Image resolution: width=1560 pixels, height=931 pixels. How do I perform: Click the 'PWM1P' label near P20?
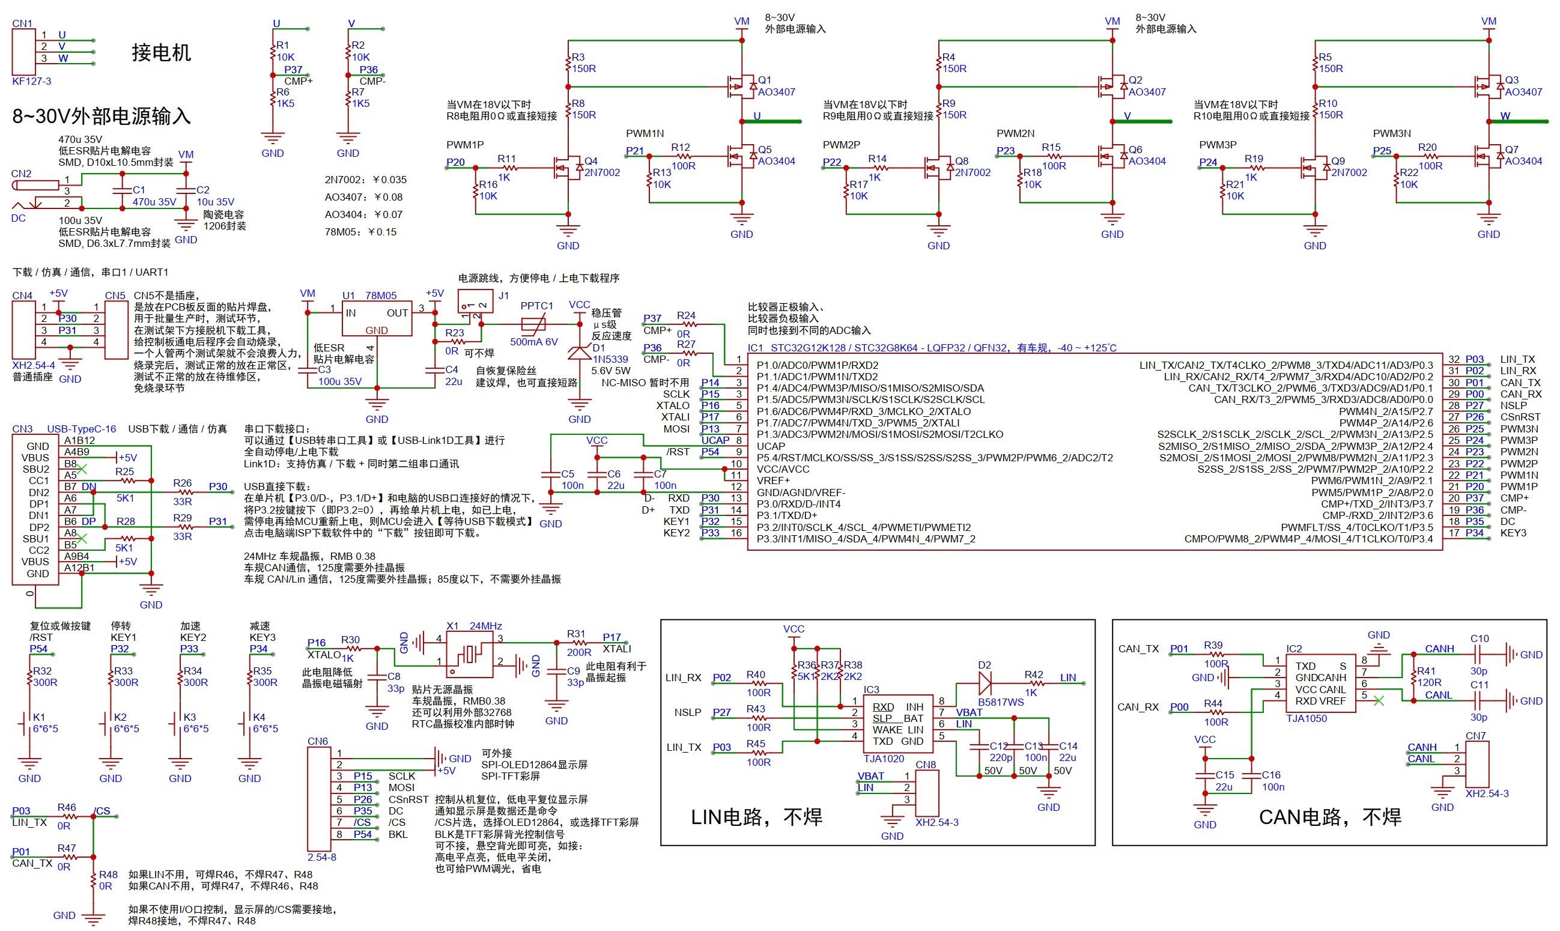465,145
